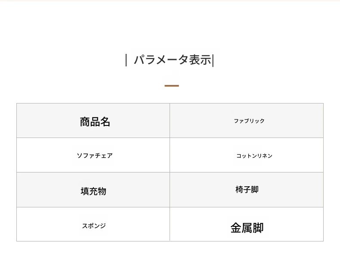The width and height of the screenshot is (340, 260).
Task: Click horizontal border between 商品名 and ソファチェア
Action: [93, 138]
